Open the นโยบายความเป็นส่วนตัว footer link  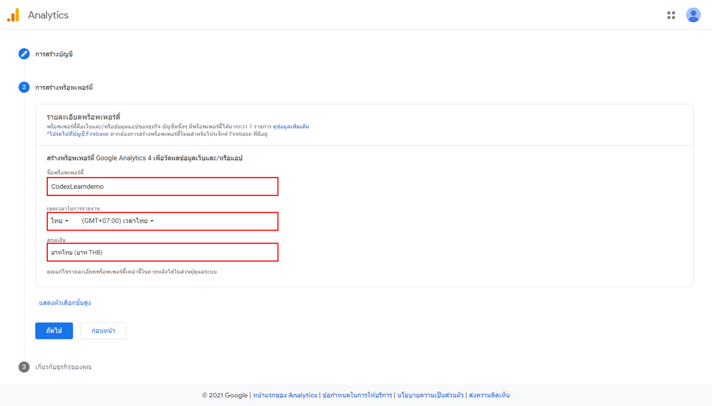pos(430,395)
